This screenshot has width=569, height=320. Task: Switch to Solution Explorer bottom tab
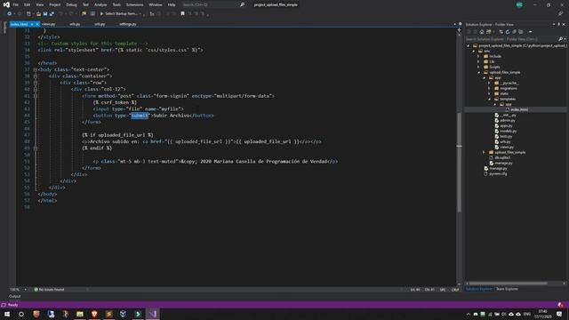tap(479, 289)
